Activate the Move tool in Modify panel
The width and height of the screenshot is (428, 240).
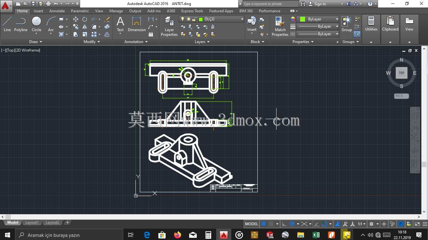[x=76, y=19]
